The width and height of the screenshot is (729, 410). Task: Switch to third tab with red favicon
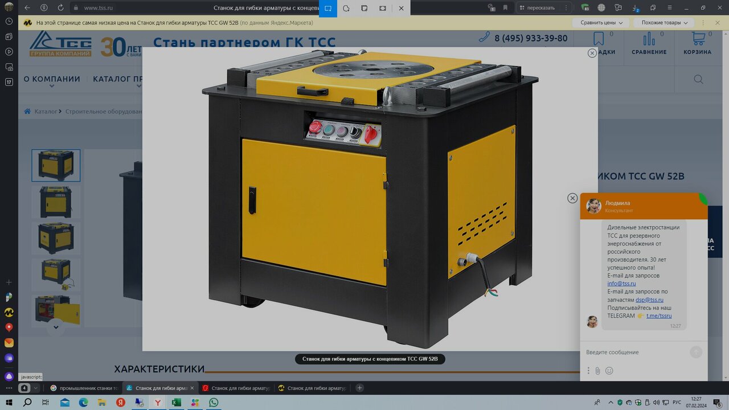pyautogui.click(x=235, y=388)
